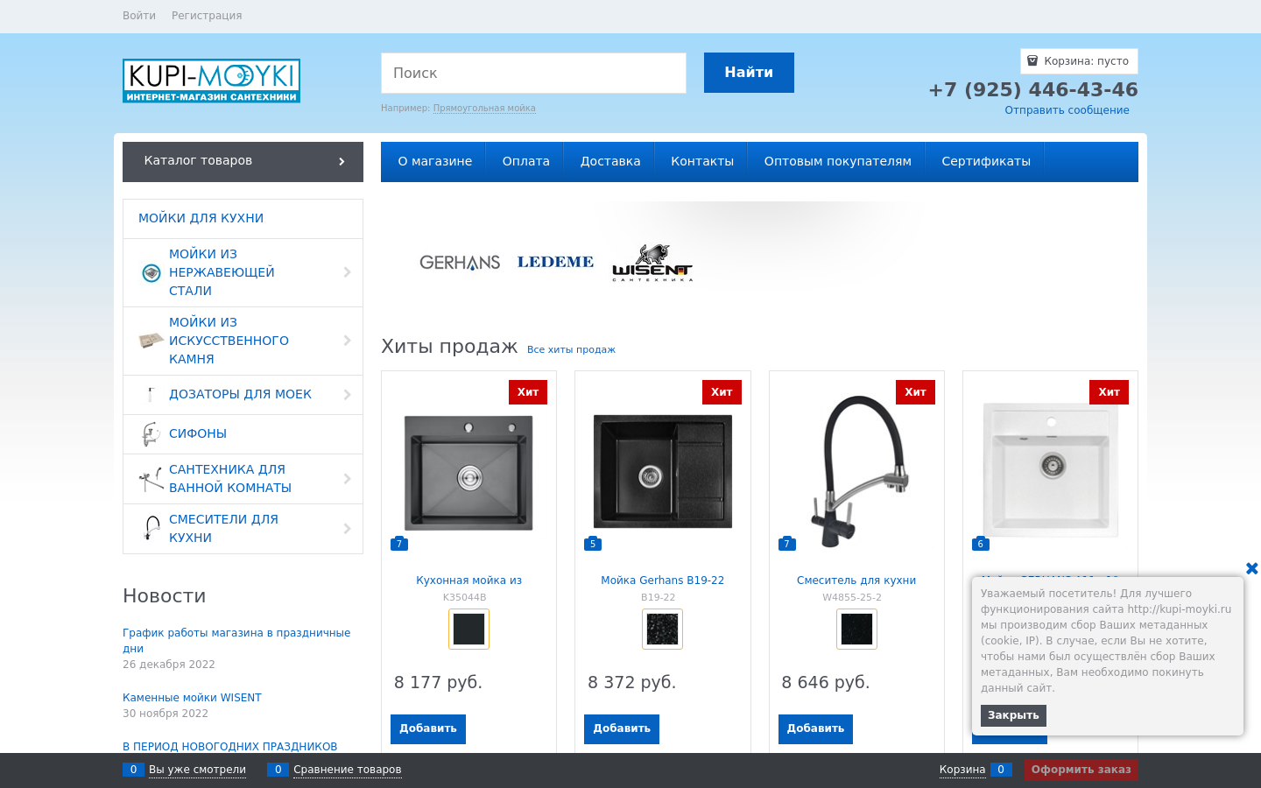The image size is (1261, 788).
Task: Open news График работы магазина в праздничные дни
Action: (x=236, y=640)
